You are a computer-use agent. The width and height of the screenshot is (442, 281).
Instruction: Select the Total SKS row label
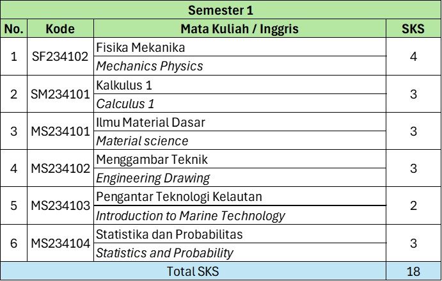point(193,271)
